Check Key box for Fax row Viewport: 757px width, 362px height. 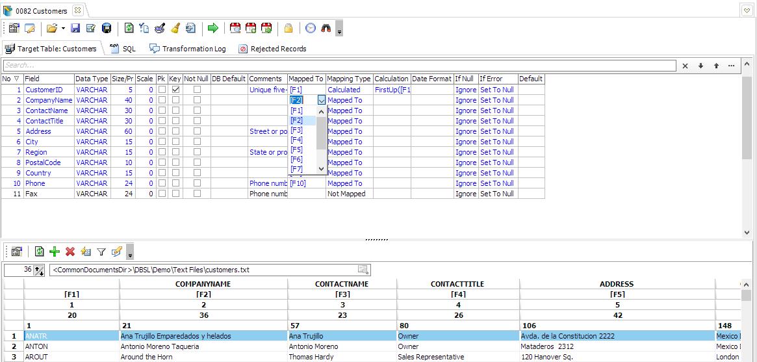click(x=175, y=194)
